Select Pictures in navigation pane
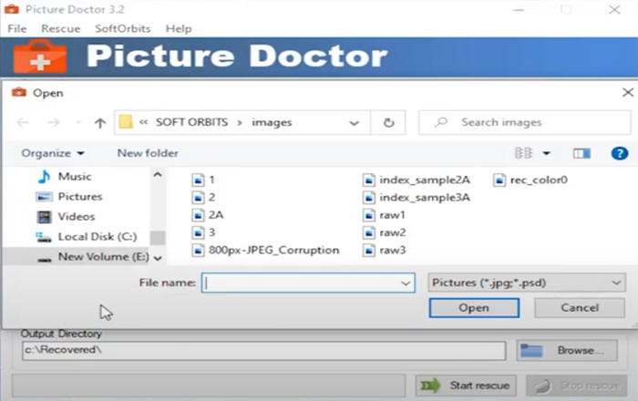This screenshot has width=638, height=401. coord(80,197)
